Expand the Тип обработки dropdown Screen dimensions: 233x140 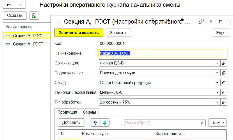(217, 102)
